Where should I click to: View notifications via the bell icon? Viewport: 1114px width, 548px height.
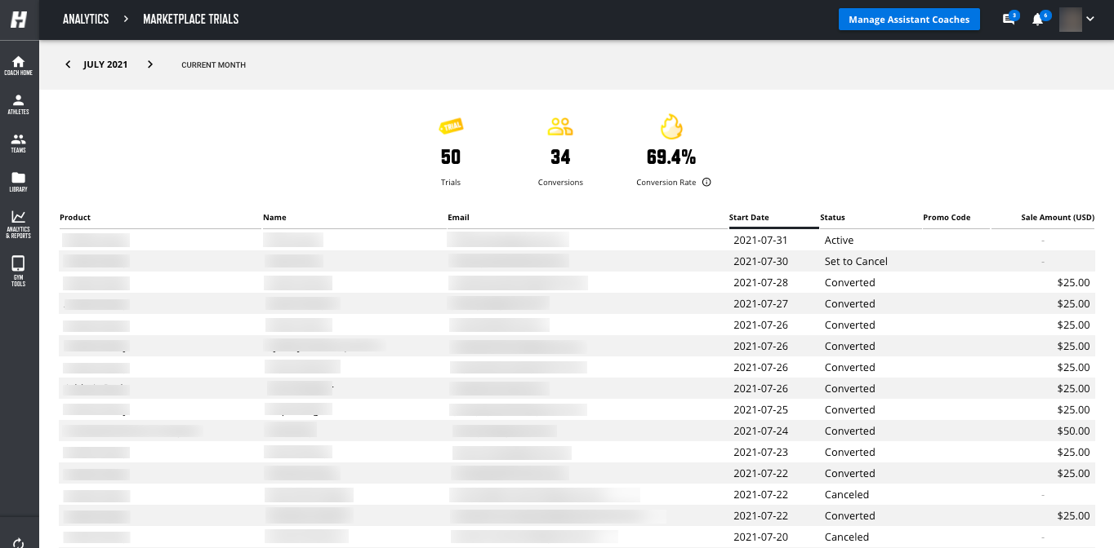pos(1038,20)
